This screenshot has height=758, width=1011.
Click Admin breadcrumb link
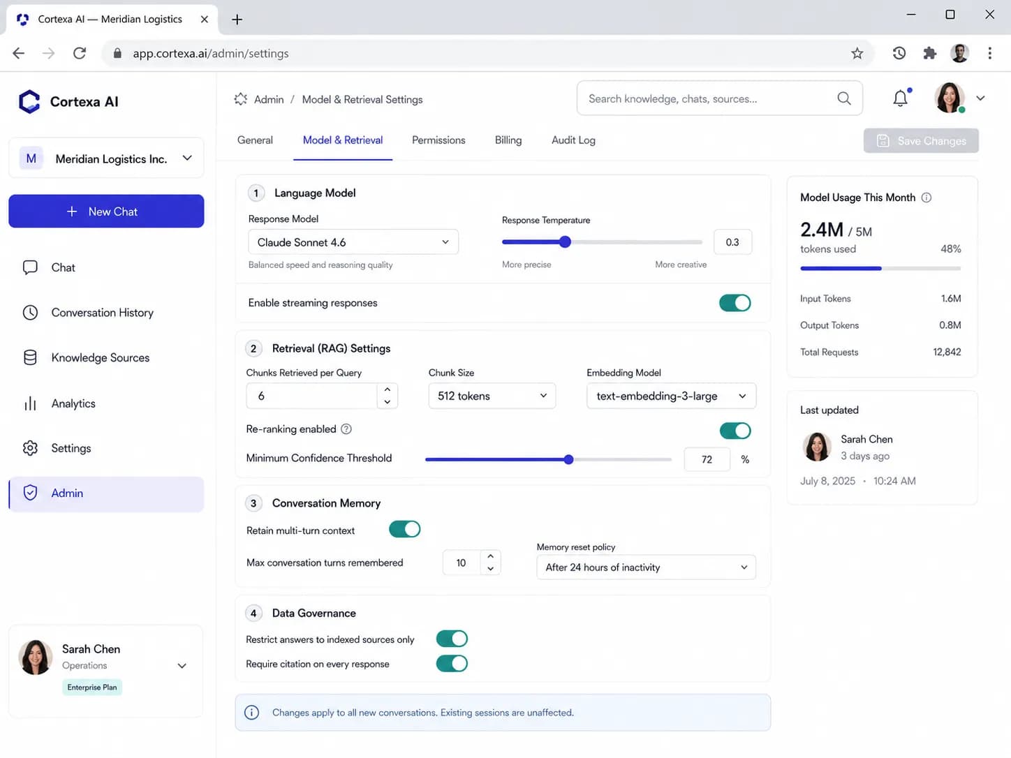coord(269,99)
